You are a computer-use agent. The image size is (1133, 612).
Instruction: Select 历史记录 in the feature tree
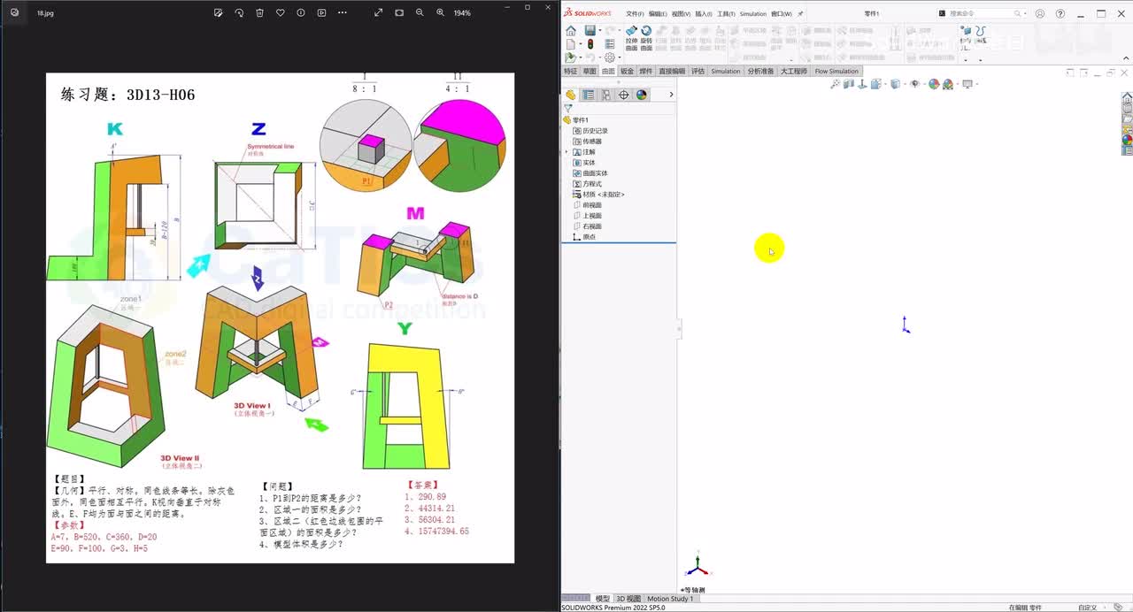point(590,131)
